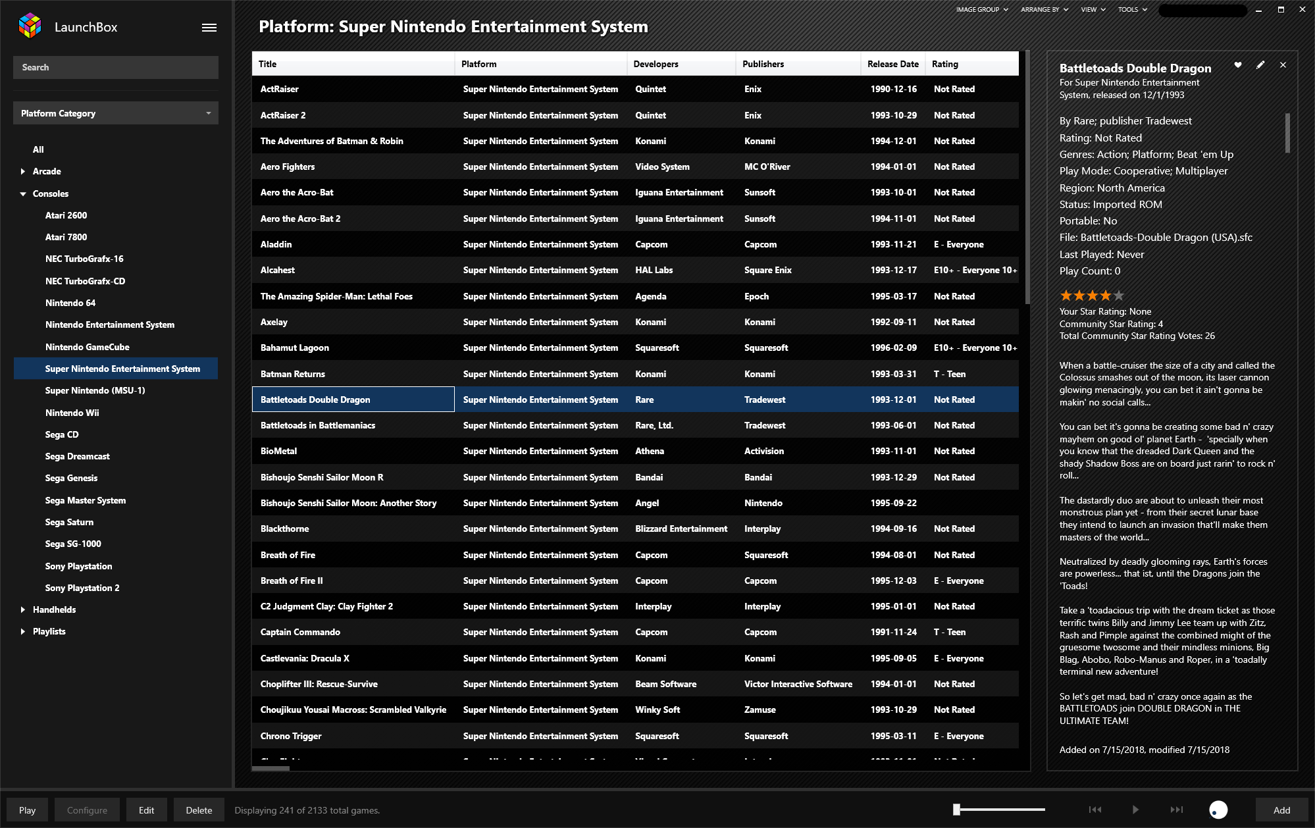
Task: Expand the Arcade tree node
Action: 23,171
